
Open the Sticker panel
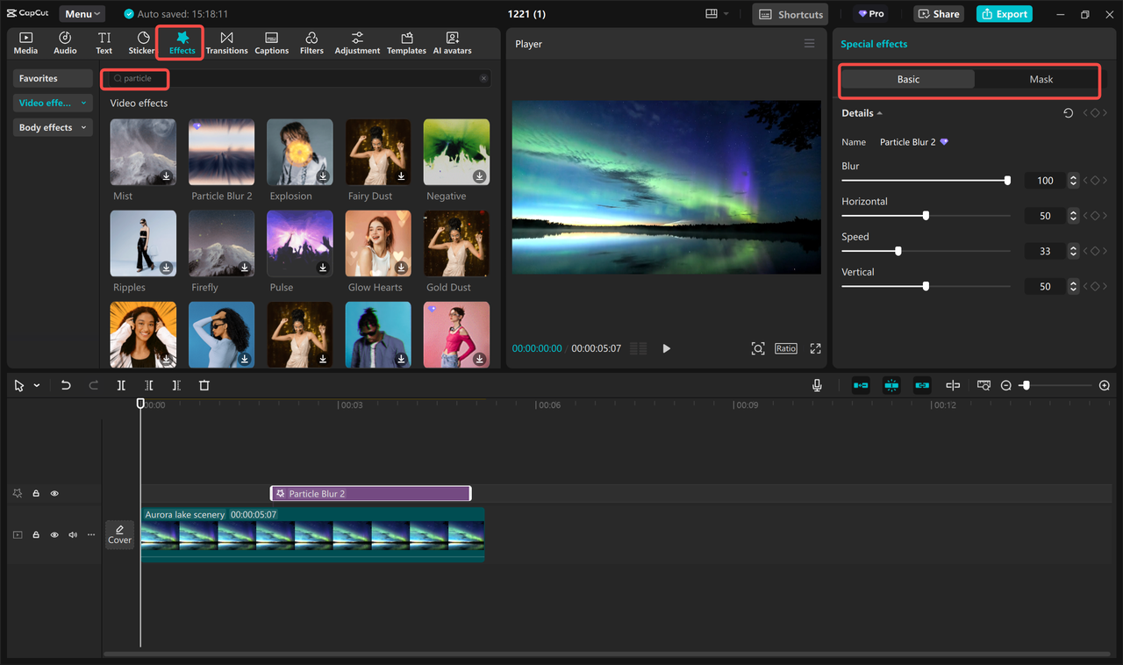click(x=142, y=43)
